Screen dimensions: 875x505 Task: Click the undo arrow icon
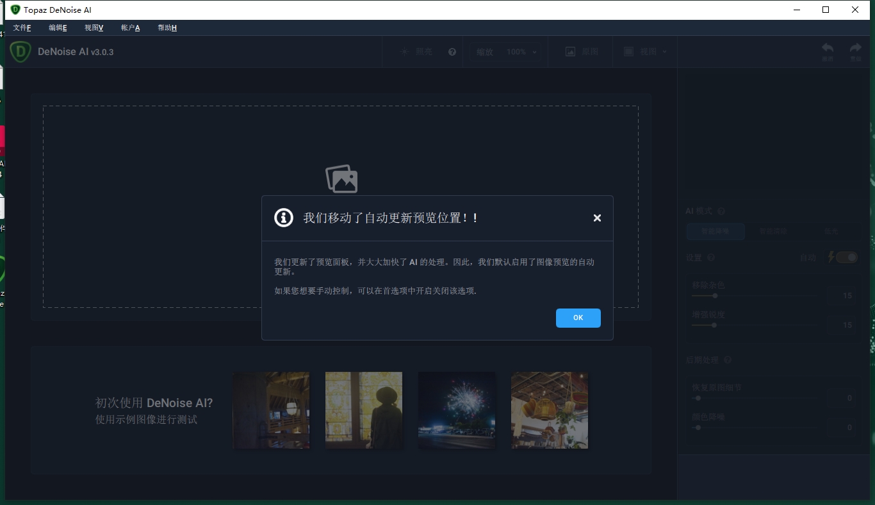tap(828, 48)
